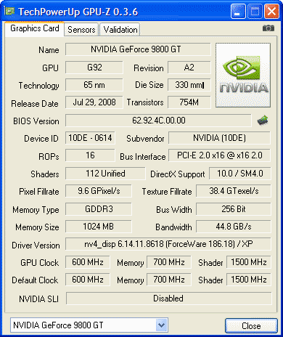Click the BIOS Version field 62.92.4C.00.00
283x337 pixels.
[158, 121]
